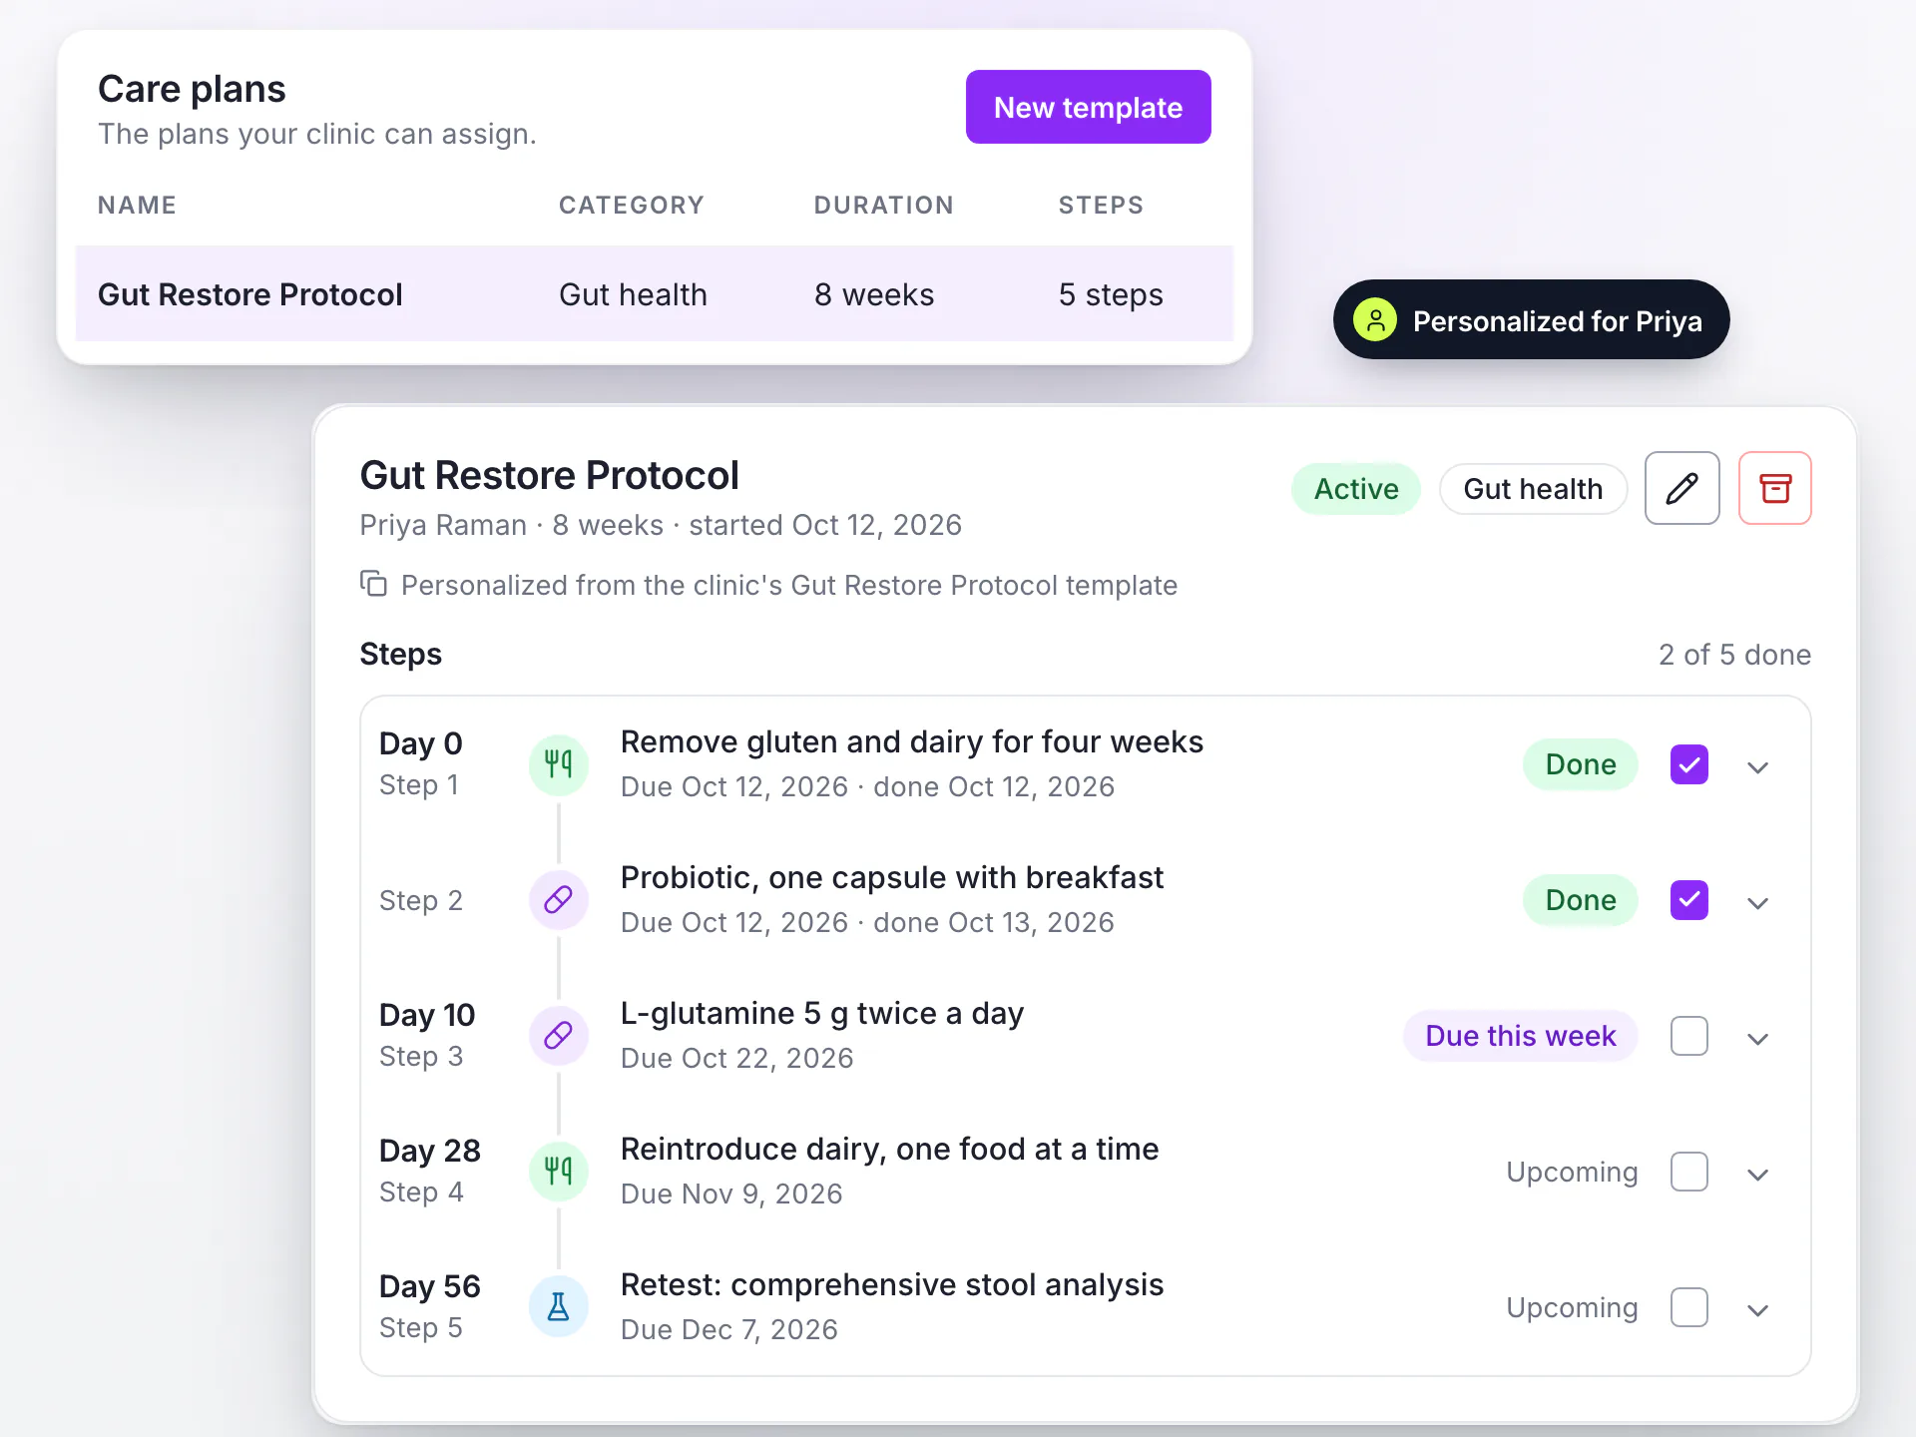The image size is (1916, 1437).
Task: Click the Upcoming label on Step 5
Action: (x=1572, y=1307)
